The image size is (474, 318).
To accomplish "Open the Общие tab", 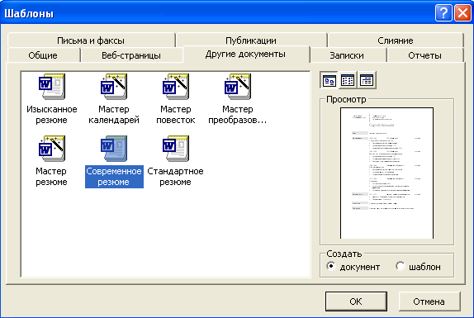I will pyautogui.click(x=43, y=55).
